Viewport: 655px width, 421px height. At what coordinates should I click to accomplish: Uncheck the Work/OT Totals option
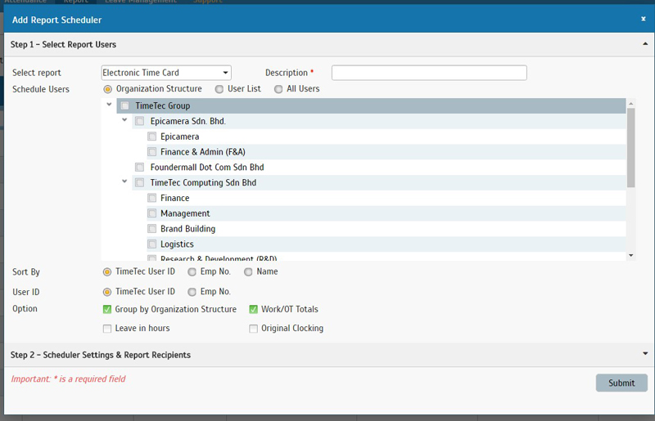[253, 309]
